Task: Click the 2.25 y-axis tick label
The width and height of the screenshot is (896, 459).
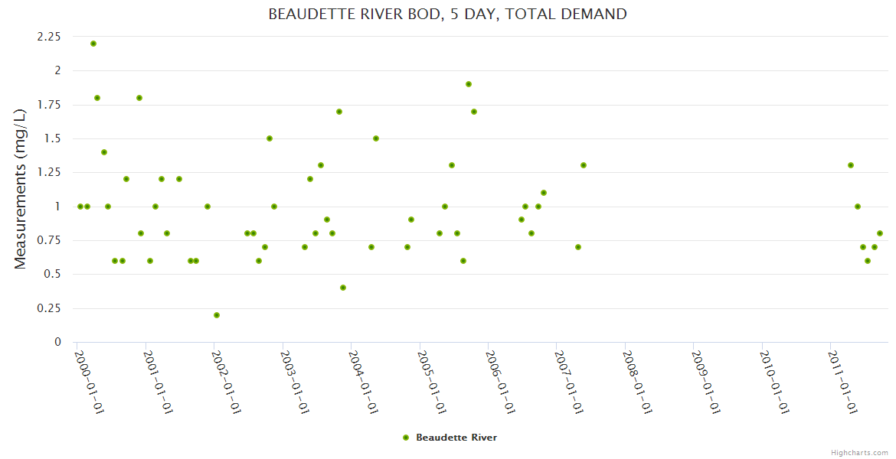Action: coord(48,36)
